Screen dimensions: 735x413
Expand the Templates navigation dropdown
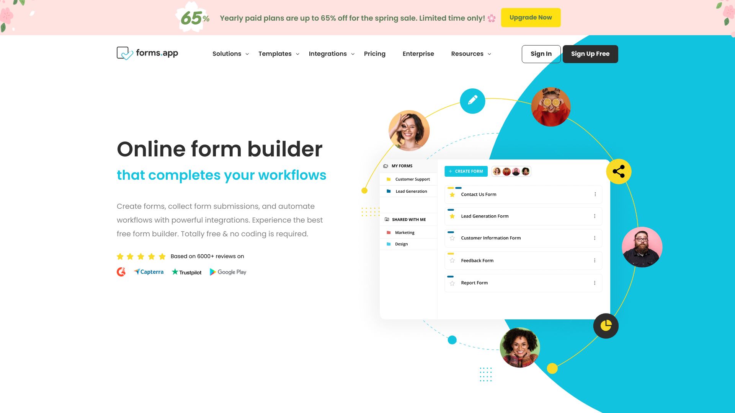[279, 54]
